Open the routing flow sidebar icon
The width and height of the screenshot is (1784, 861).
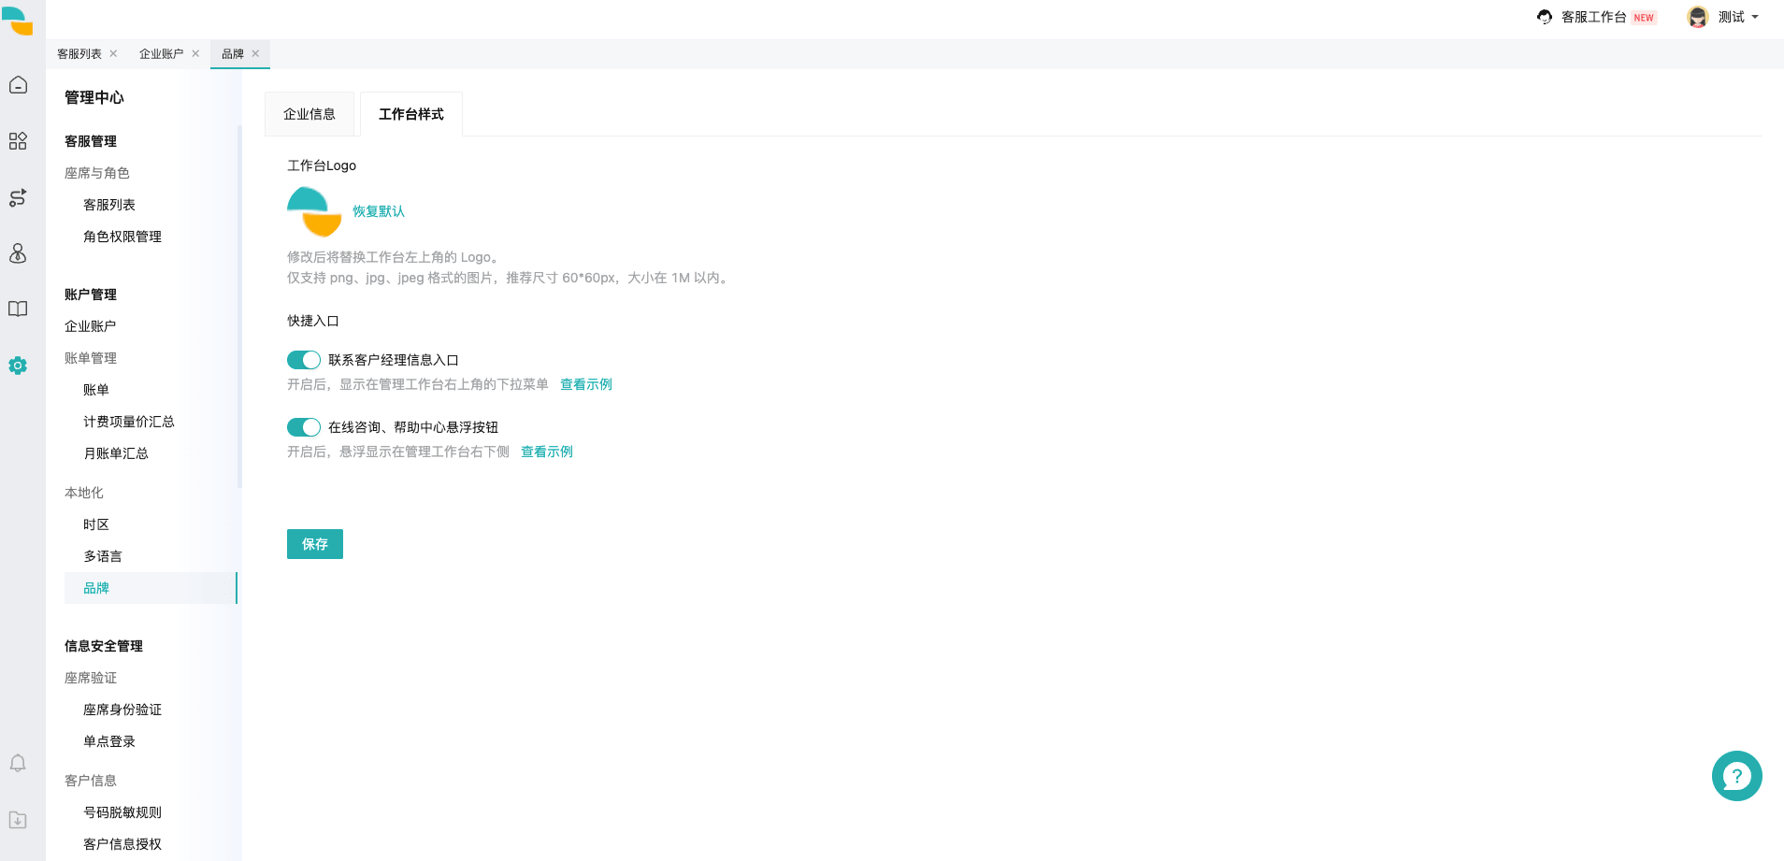tap(18, 197)
